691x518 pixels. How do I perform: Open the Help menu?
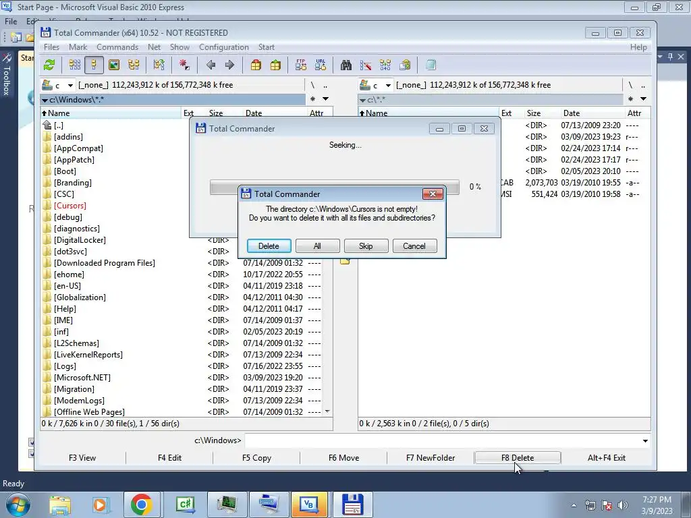pyautogui.click(x=638, y=47)
